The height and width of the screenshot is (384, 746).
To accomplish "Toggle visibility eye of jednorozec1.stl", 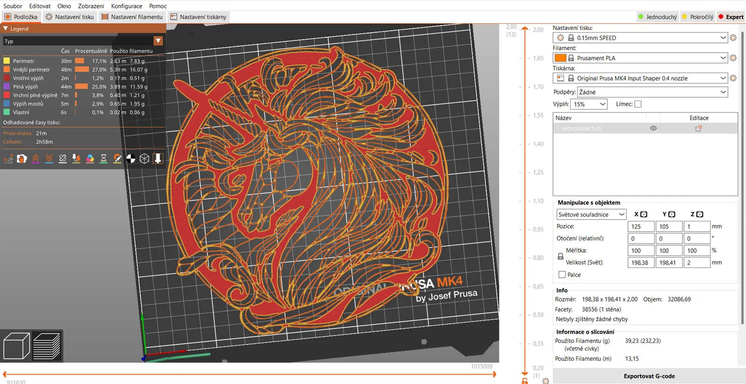I will pyautogui.click(x=653, y=128).
